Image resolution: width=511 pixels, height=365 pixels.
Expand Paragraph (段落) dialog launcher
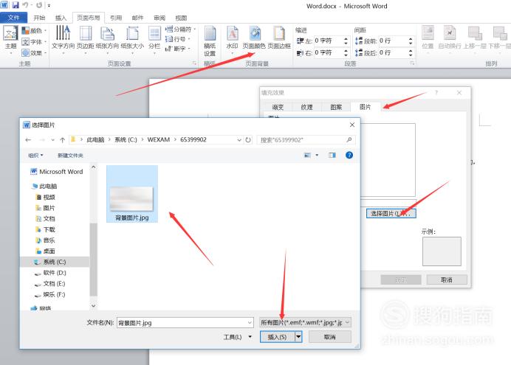412,63
